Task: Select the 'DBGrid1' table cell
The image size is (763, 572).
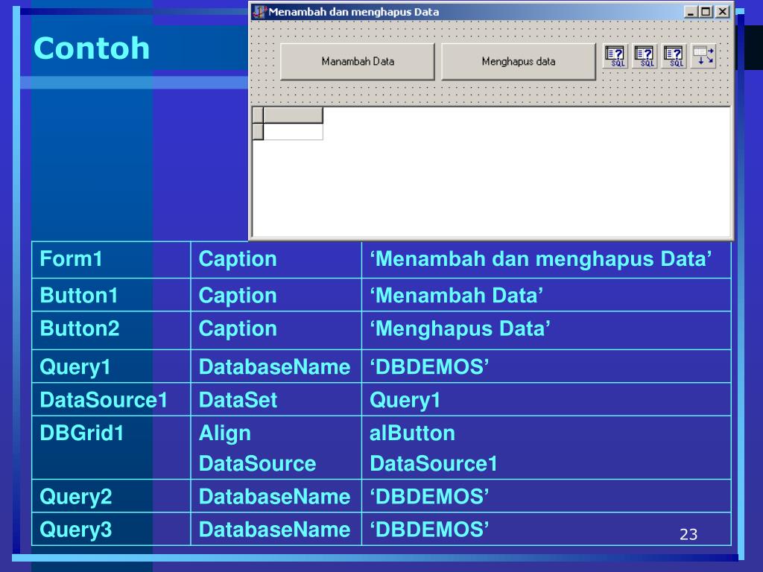Action: point(111,448)
